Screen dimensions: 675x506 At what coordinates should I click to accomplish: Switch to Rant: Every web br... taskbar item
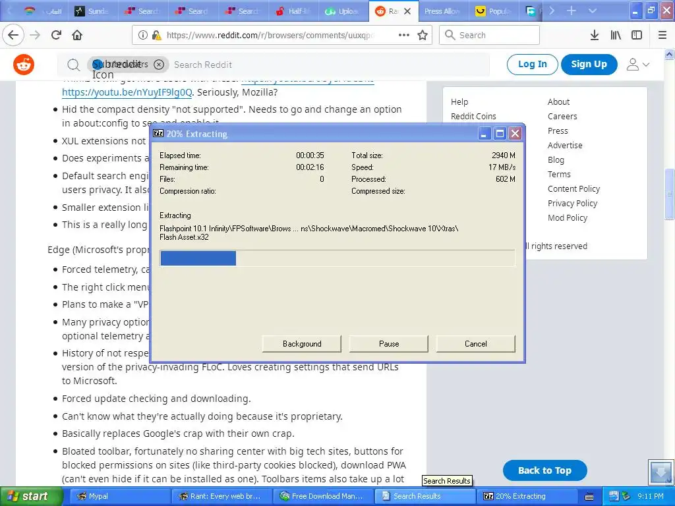click(221, 496)
